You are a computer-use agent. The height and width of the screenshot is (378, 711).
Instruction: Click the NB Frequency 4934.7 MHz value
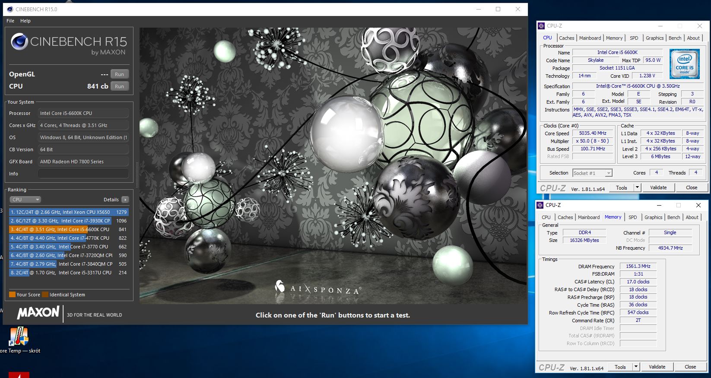670,248
